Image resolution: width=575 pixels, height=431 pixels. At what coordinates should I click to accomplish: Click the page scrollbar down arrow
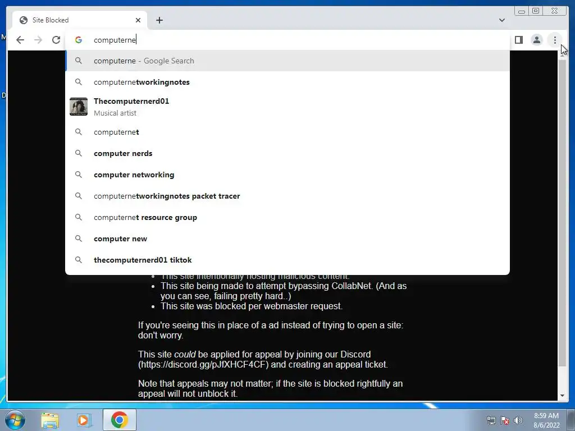pos(562,396)
